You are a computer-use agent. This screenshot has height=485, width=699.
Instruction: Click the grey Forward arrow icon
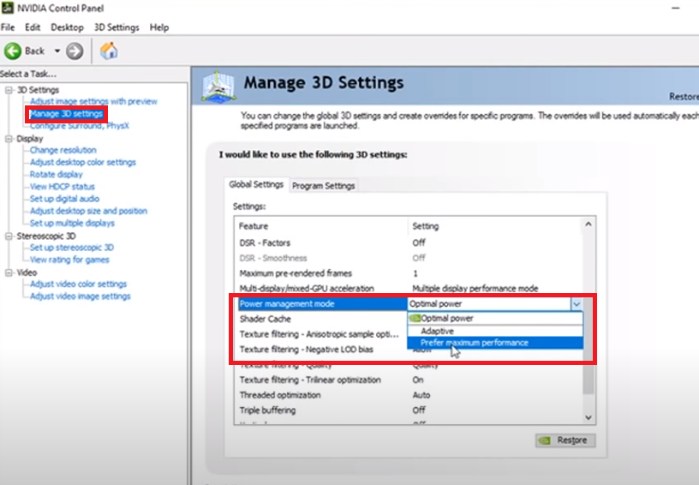pos(75,51)
